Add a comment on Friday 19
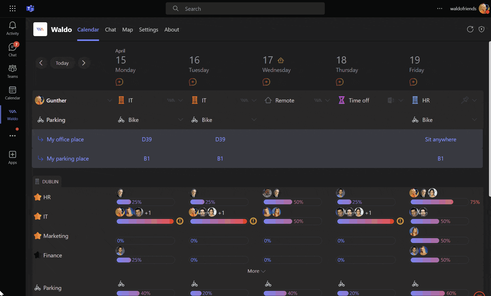The height and width of the screenshot is (296, 491). click(413, 82)
